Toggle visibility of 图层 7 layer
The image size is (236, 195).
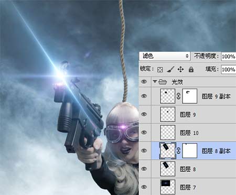pos(144,187)
